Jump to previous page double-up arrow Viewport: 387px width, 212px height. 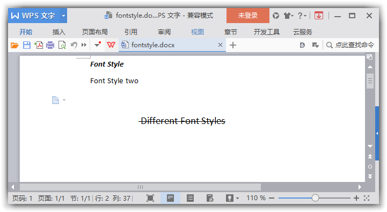370,156
